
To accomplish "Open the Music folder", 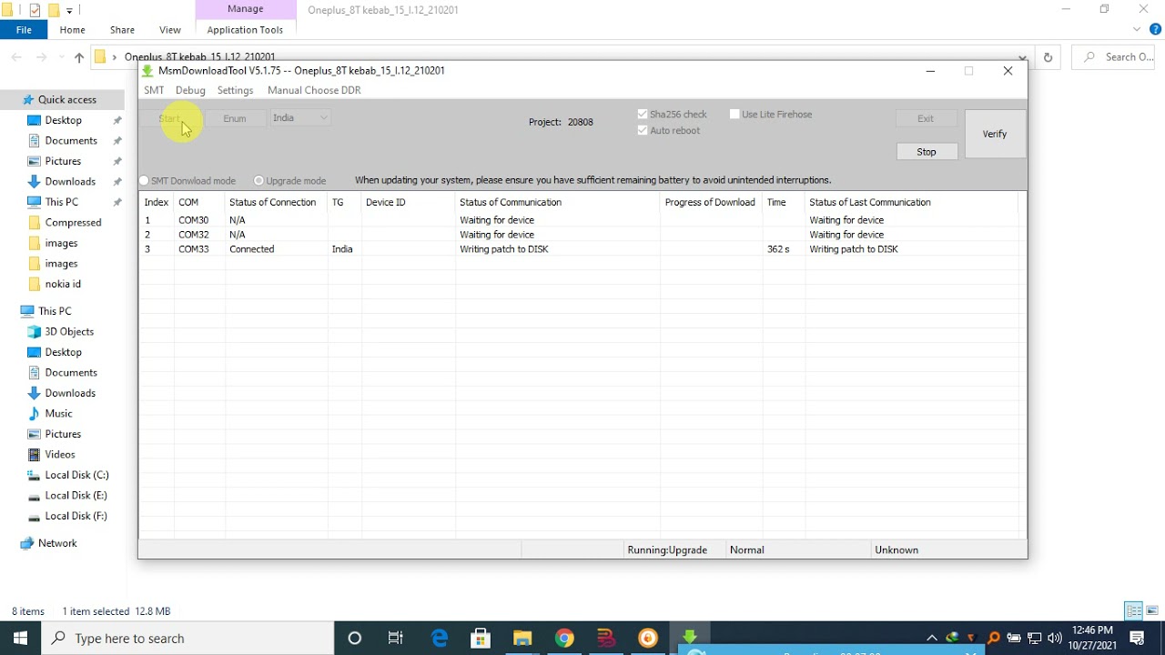I will point(58,414).
